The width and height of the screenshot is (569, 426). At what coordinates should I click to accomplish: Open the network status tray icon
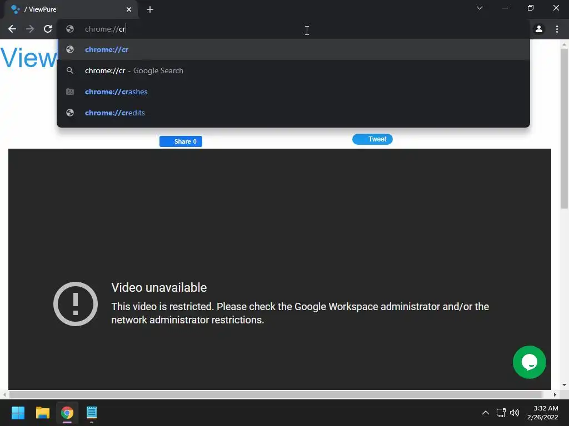coord(501,413)
